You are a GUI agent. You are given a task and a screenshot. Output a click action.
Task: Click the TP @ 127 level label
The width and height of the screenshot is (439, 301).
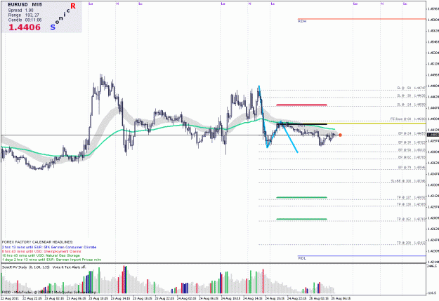[411, 197]
